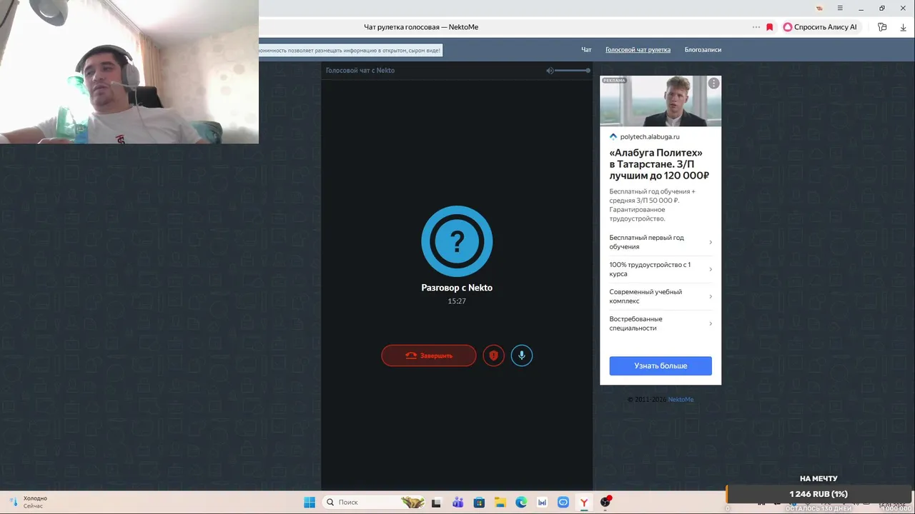Click the question mark avatar of Nekto

pos(457,241)
